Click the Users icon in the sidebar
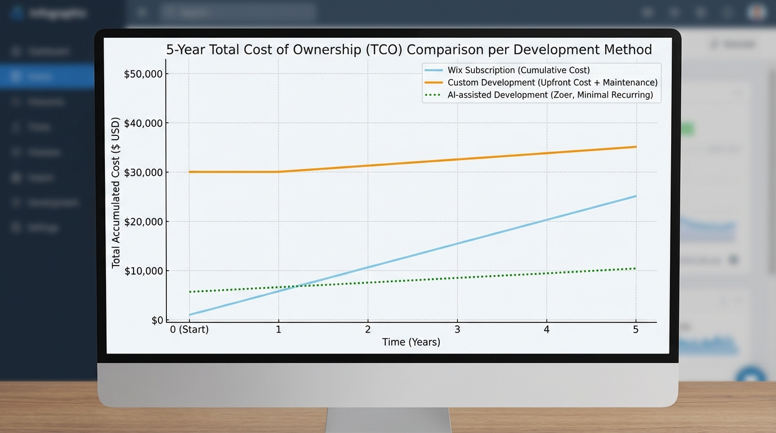 15,177
